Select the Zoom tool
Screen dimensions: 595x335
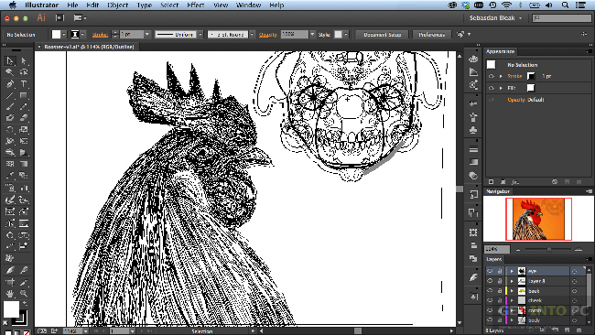click(x=24, y=294)
